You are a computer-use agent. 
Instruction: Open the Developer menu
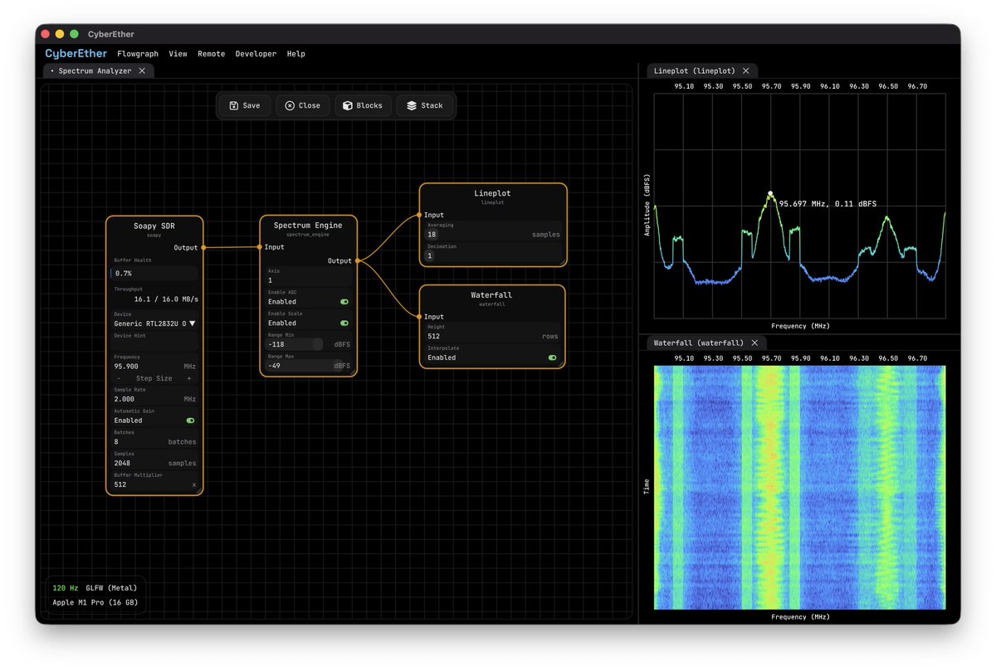[256, 54]
